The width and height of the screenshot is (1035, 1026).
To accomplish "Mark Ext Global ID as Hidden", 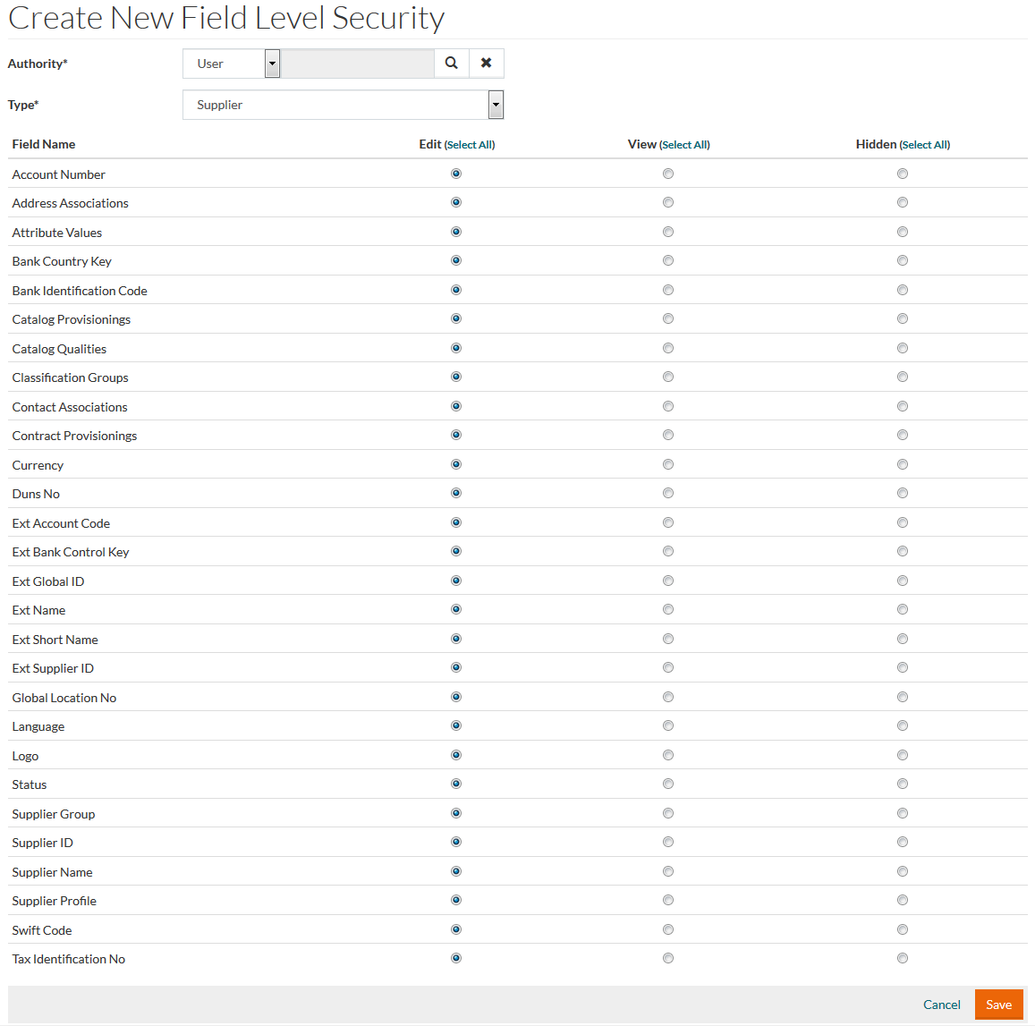I will point(903,581).
